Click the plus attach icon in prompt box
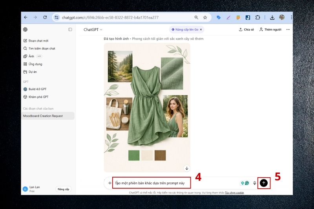The image size is (314, 209). [110, 183]
